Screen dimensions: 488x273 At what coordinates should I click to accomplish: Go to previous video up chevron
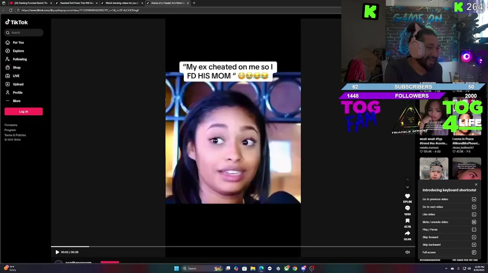(407, 179)
